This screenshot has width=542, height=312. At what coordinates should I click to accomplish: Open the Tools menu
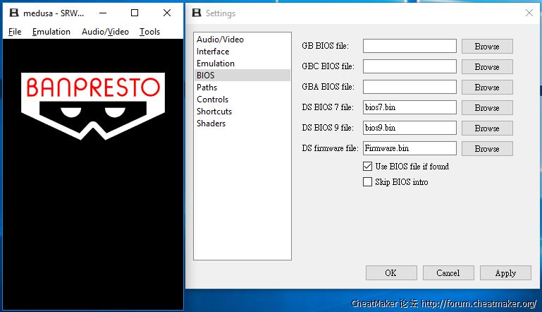pyautogui.click(x=149, y=32)
